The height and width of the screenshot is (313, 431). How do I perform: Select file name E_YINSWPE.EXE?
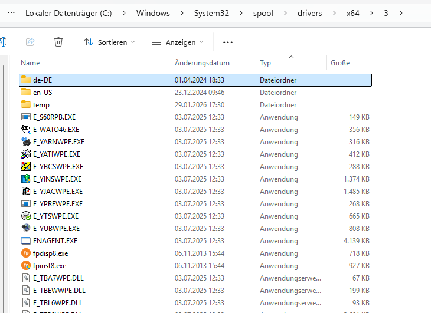[x=57, y=179]
